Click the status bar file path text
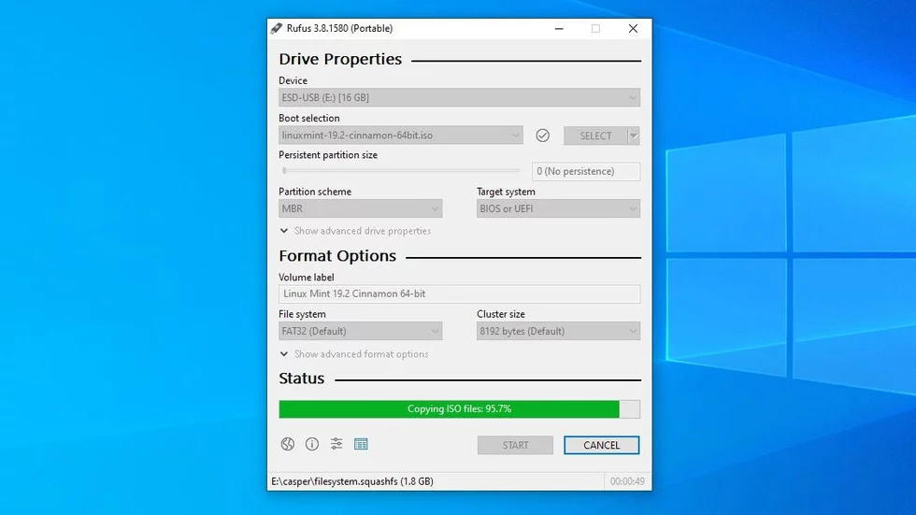This screenshot has height=515, width=916. [352, 481]
